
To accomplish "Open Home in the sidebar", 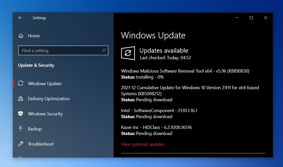I will click(34, 36).
